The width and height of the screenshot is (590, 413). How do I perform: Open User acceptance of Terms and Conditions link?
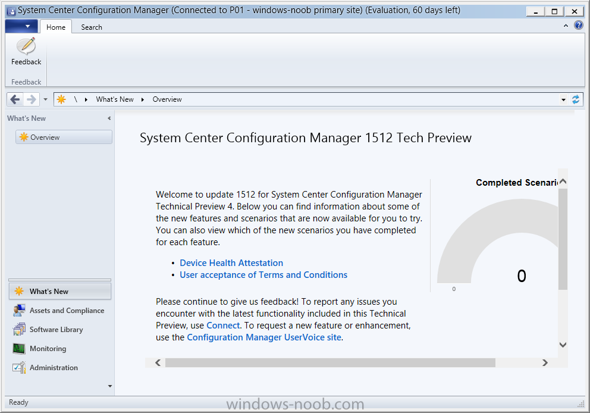coord(263,275)
